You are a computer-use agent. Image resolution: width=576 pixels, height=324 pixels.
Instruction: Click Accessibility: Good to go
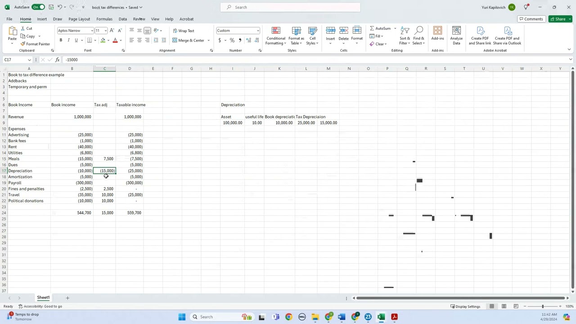(x=40, y=306)
